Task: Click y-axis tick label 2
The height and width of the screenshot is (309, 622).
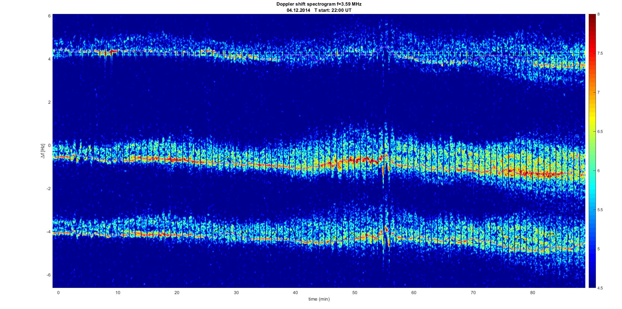Action: (x=49, y=102)
